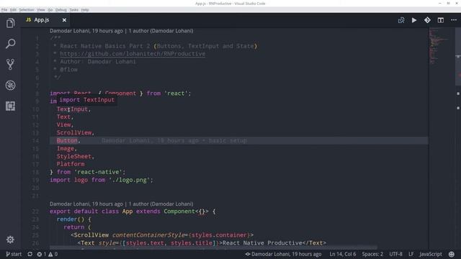Select language mode 'JavaScript' in the status bar
Image resolution: width=461 pixels, height=259 pixels.
coord(431,254)
